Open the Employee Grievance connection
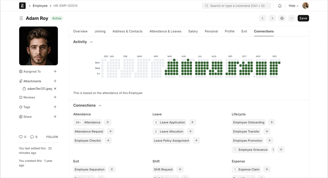328x178 pixels. tap(251, 150)
